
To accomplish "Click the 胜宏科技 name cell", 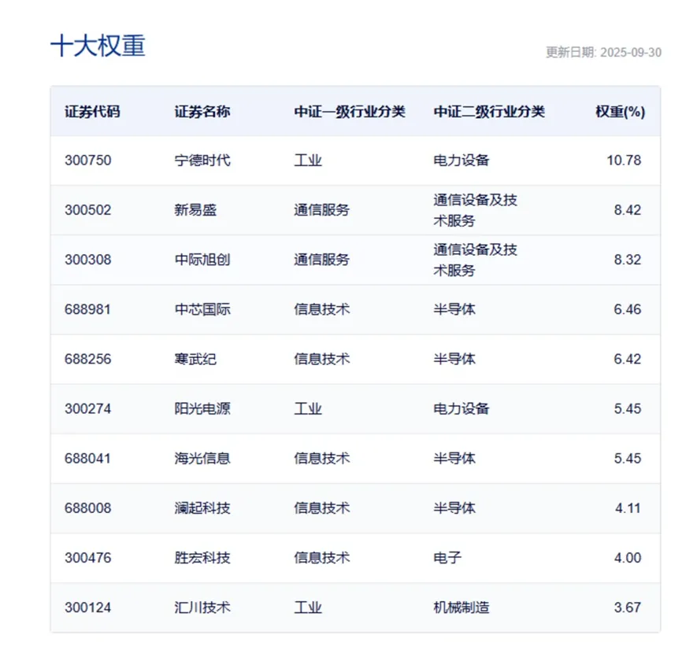I will [x=202, y=558].
